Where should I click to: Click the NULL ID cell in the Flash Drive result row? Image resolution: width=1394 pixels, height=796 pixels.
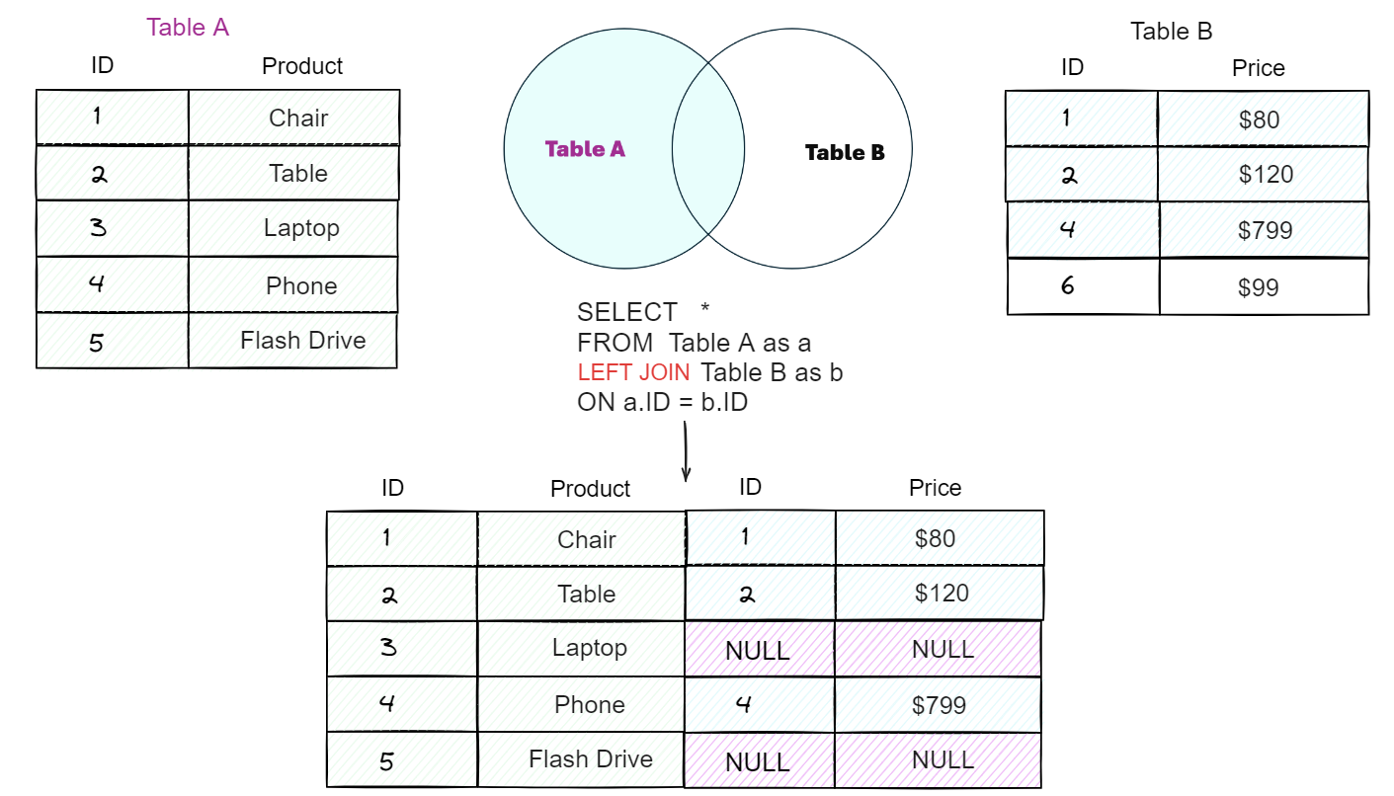758,762
